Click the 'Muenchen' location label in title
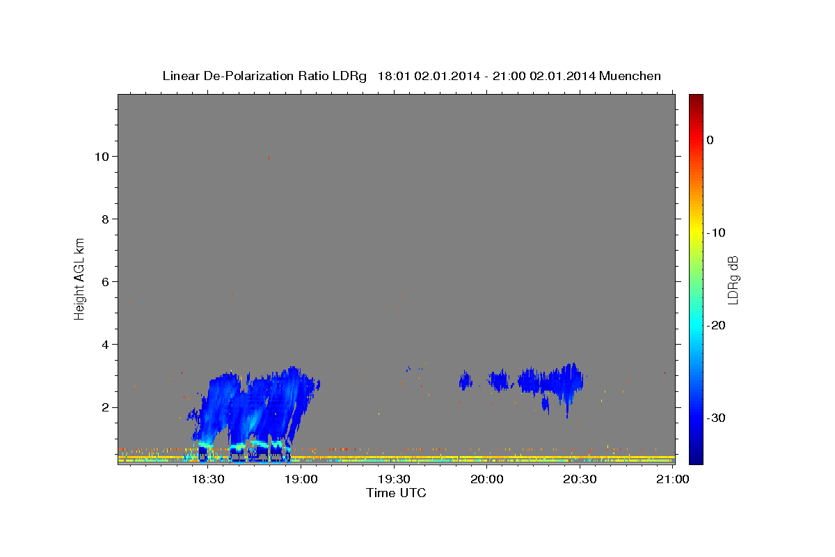 [630, 76]
